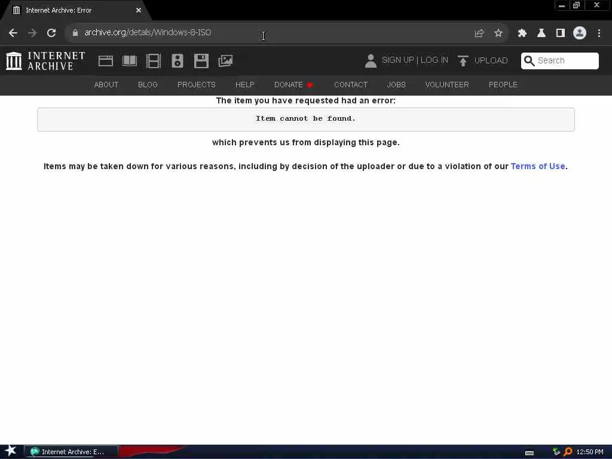Click the keyboard tray icon
This screenshot has height=459, width=612.
tap(530, 453)
